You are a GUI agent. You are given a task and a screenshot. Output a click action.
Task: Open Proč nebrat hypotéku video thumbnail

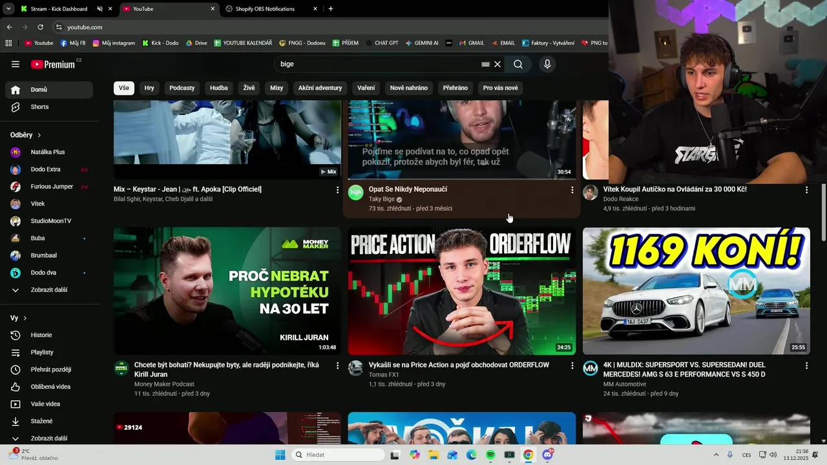(227, 291)
